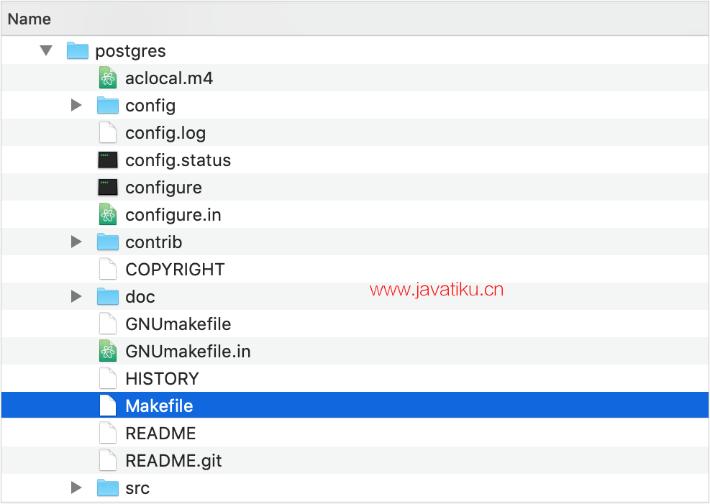
Task: Select the postgres folder name
Action: click(x=130, y=52)
